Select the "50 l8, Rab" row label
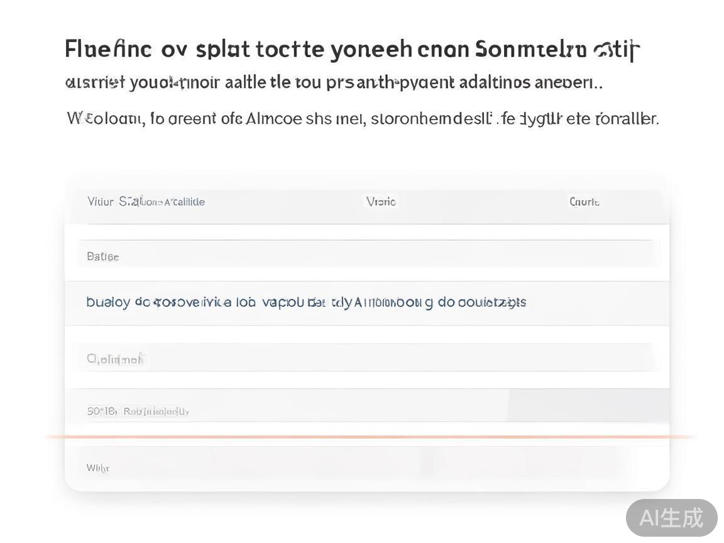The image size is (724, 543). click(138, 411)
